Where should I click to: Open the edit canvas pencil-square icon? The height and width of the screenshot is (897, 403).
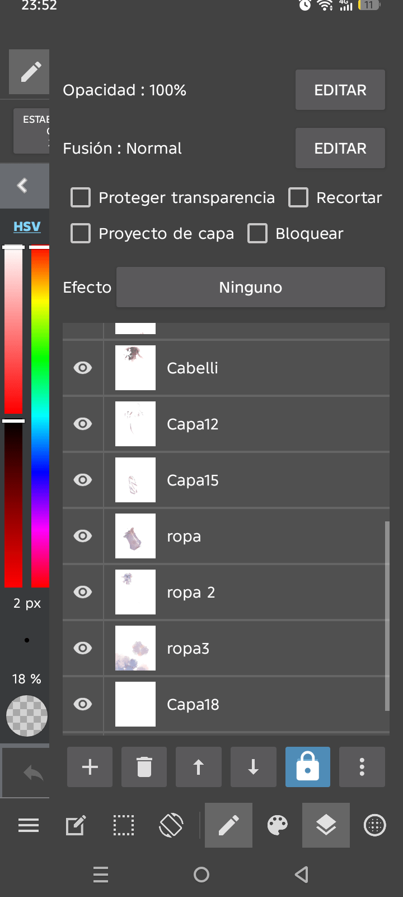tap(76, 825)
